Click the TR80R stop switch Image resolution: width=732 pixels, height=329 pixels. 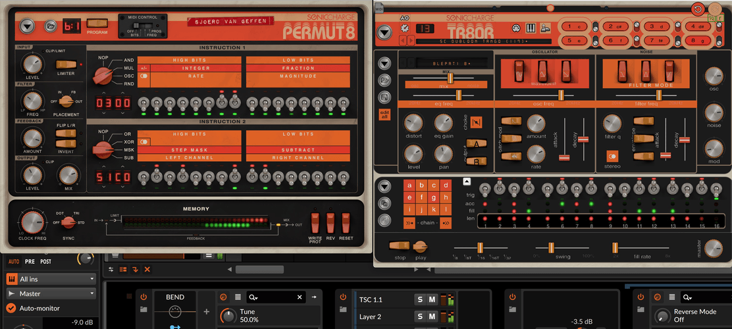pos(400,245)
